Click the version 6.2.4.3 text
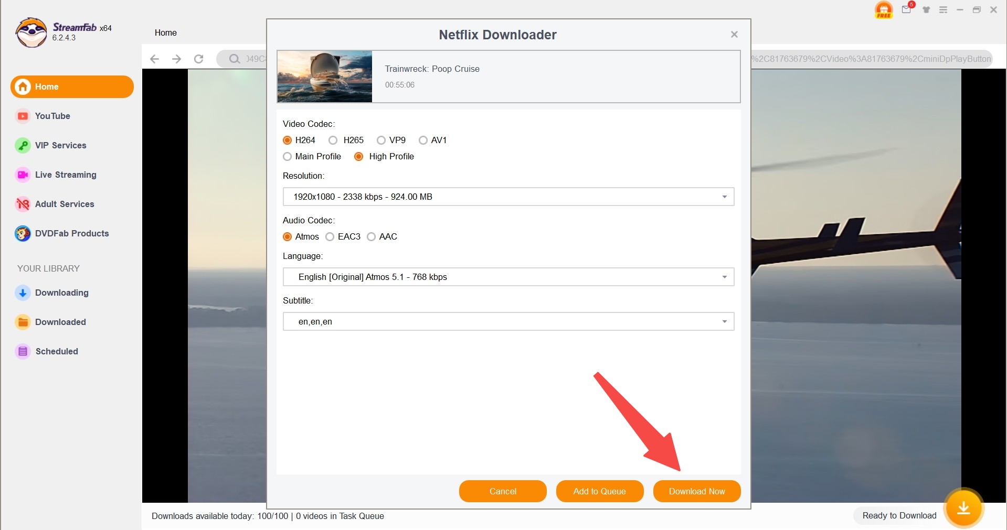 [64, 38]
